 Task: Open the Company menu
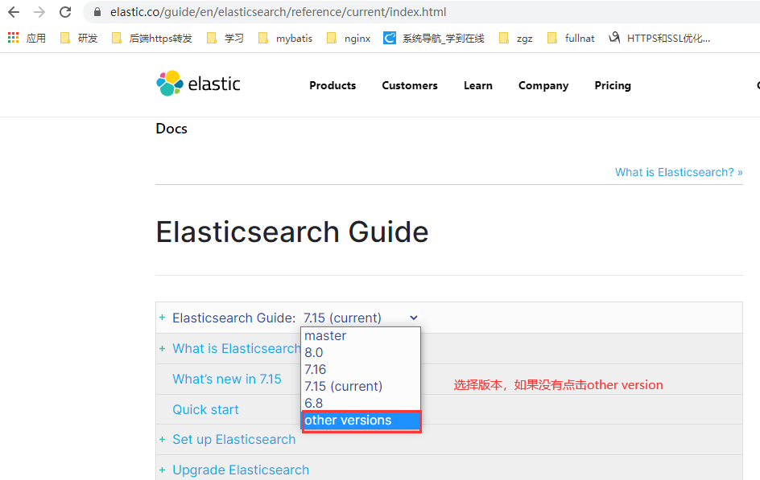(543, 86)
